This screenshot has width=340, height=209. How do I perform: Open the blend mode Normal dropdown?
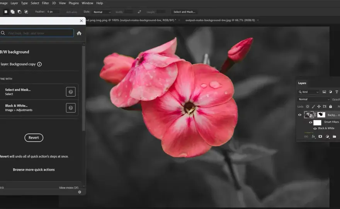pyautogui.click(x=314, y=99)
